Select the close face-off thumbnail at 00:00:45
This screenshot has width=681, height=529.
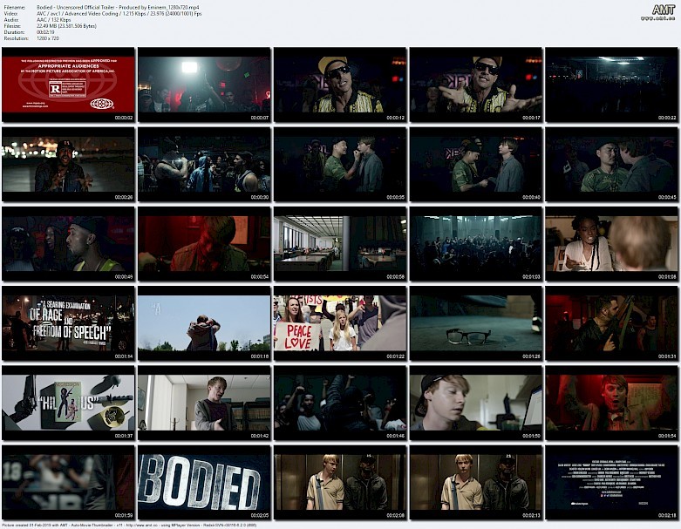612,164
